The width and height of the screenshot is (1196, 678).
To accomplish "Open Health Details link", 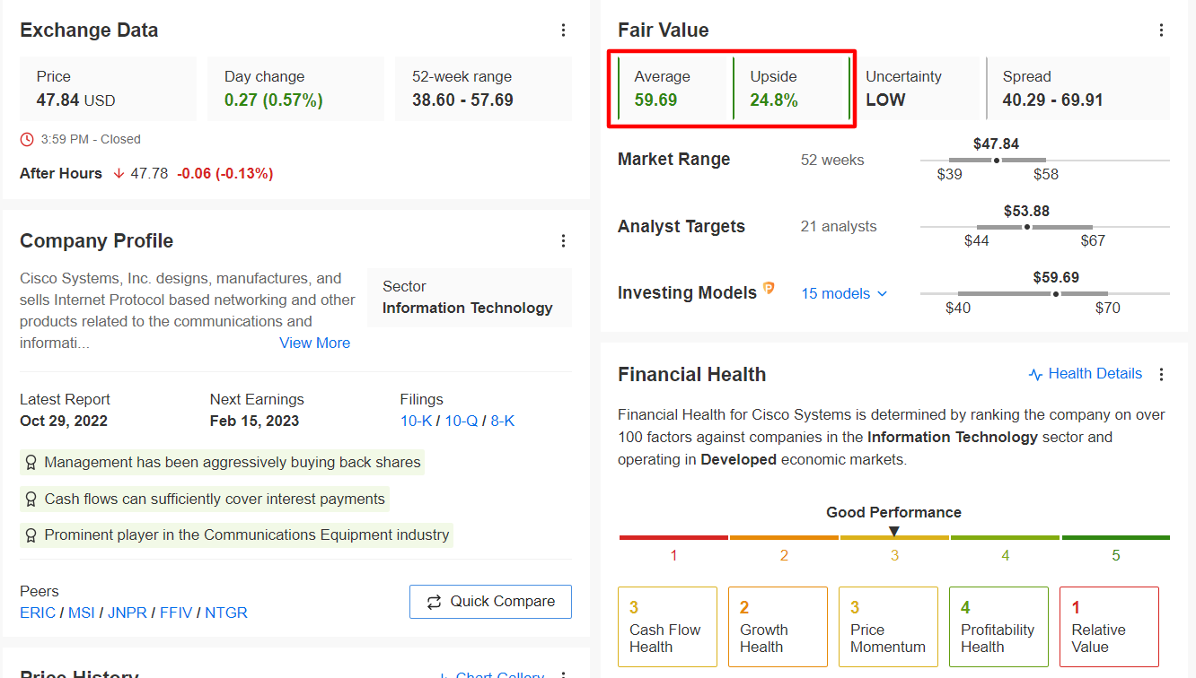I will point(1086,374).
